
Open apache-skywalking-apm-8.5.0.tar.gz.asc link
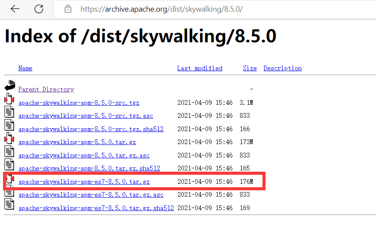[x=84, y=155]
